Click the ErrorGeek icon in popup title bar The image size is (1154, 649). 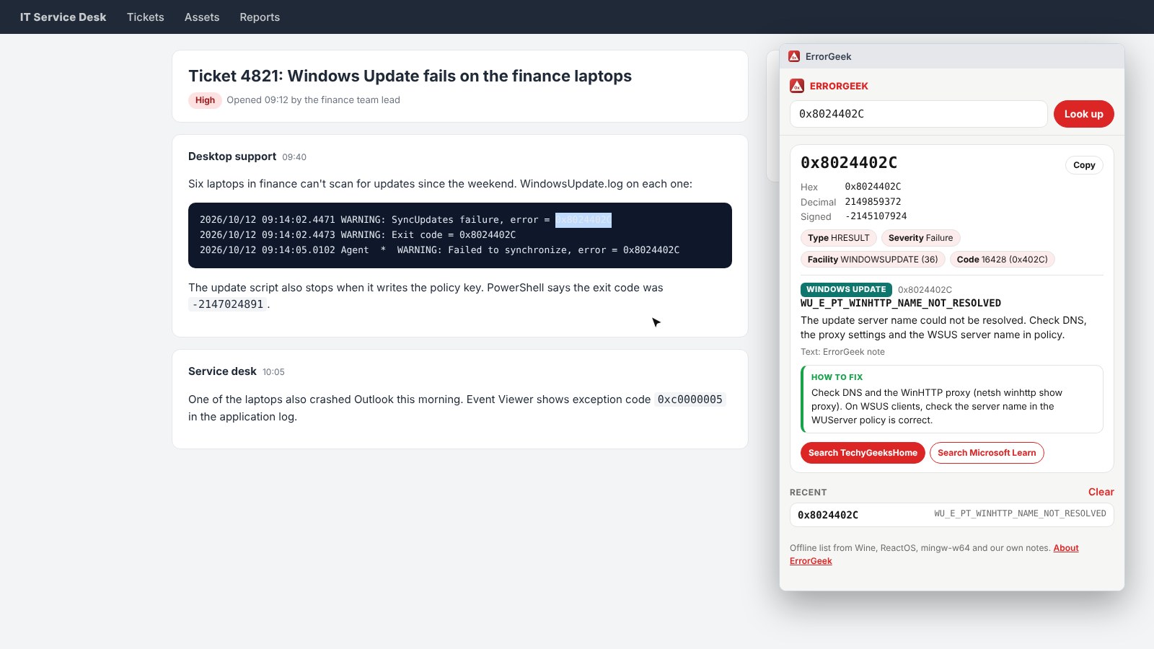coord(794,56)
